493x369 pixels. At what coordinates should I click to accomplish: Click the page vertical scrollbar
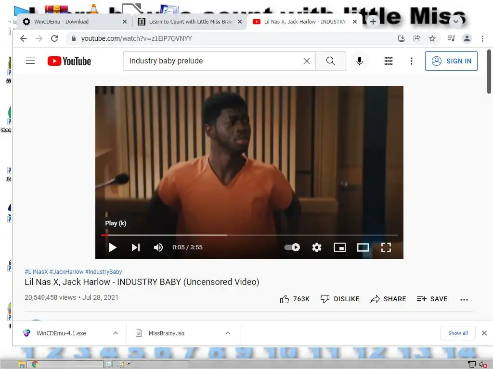489,72
